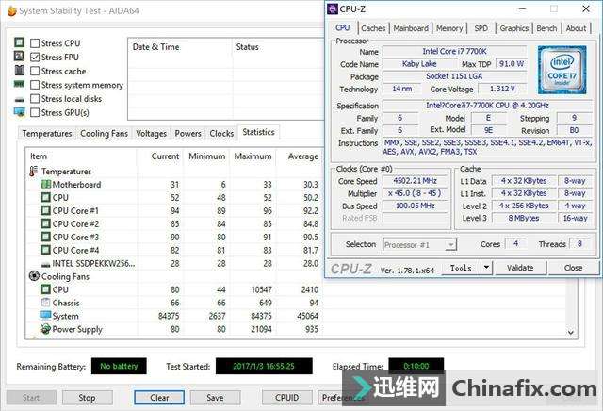Click the Maximum column header

point(253,156)
